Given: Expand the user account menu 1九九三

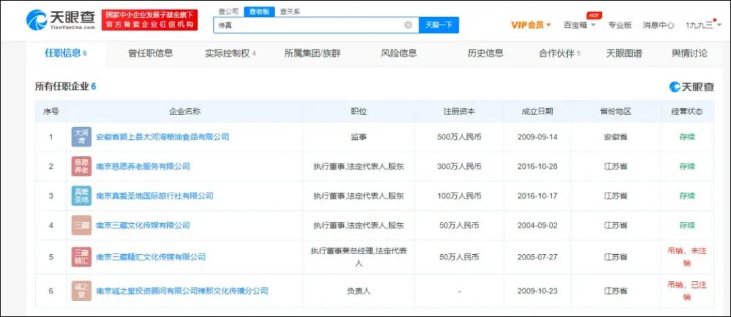Looking at the screenshot, I should [702, 25].
